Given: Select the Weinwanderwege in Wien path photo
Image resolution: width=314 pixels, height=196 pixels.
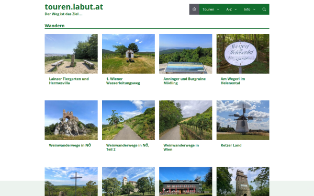Looking at the screenshot, I should (x=186, y=120).
